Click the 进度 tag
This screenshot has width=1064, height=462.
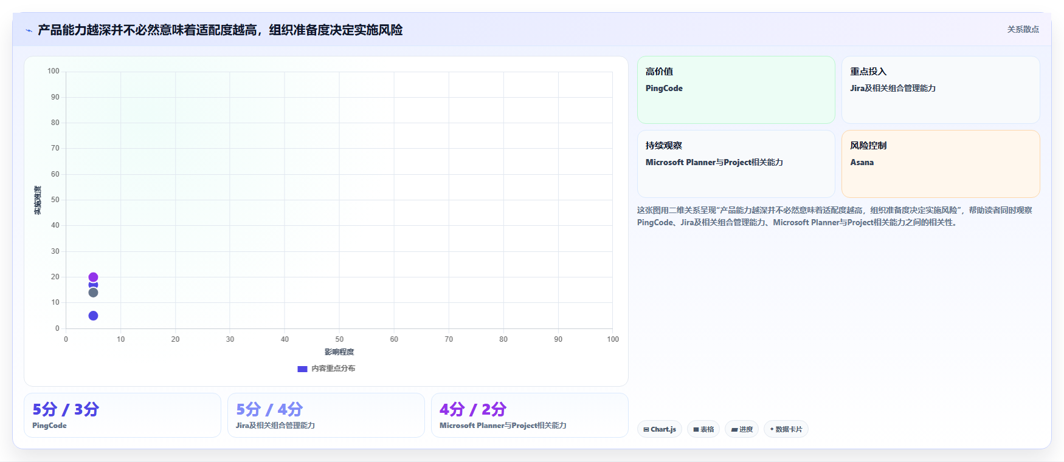(x=742, y=429)
